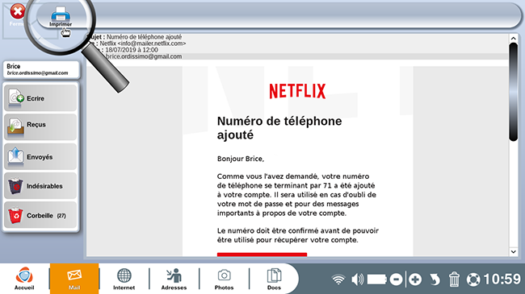Open the Corbeille trash folder
Viewport: 525px width, 294px height.
click(40, 215)
